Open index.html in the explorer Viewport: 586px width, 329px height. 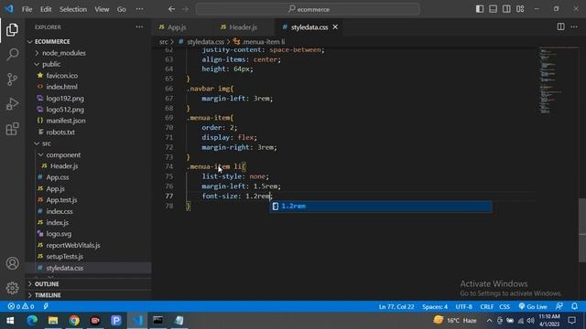[61, 87]
